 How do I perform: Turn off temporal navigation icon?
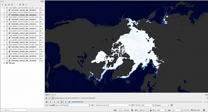click(46, 98)
